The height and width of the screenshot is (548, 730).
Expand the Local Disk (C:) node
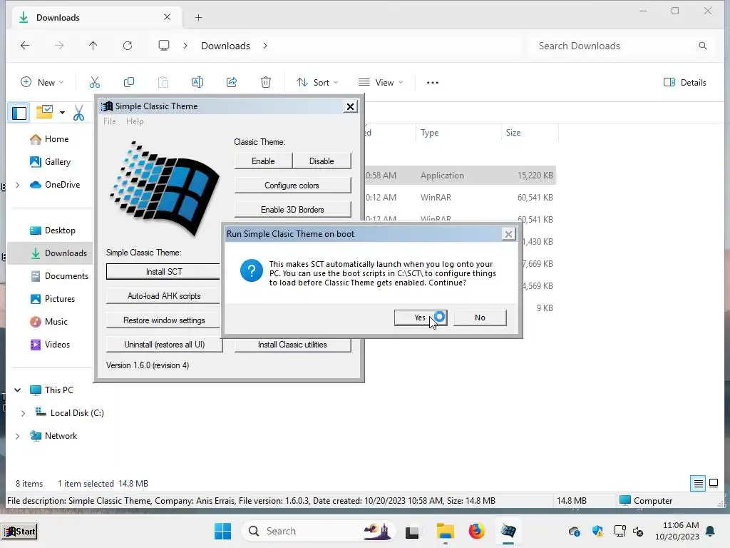[24, 413]
